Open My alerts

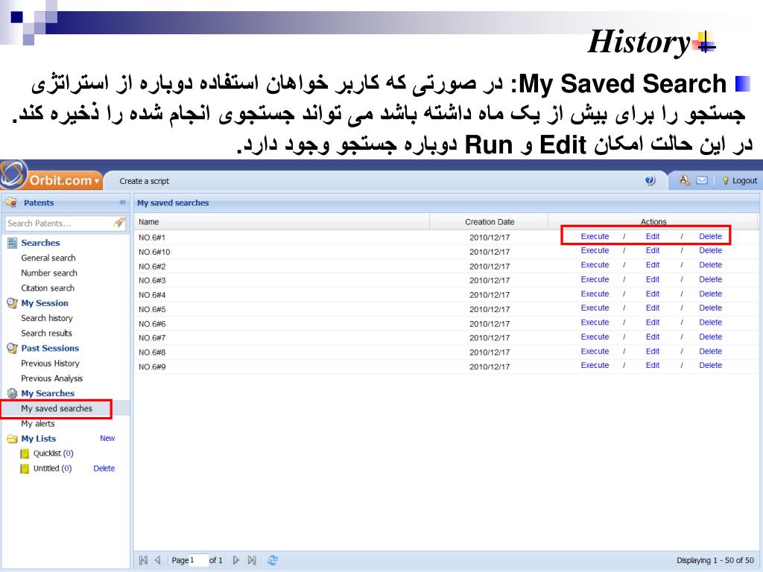(x=38, y=424)
